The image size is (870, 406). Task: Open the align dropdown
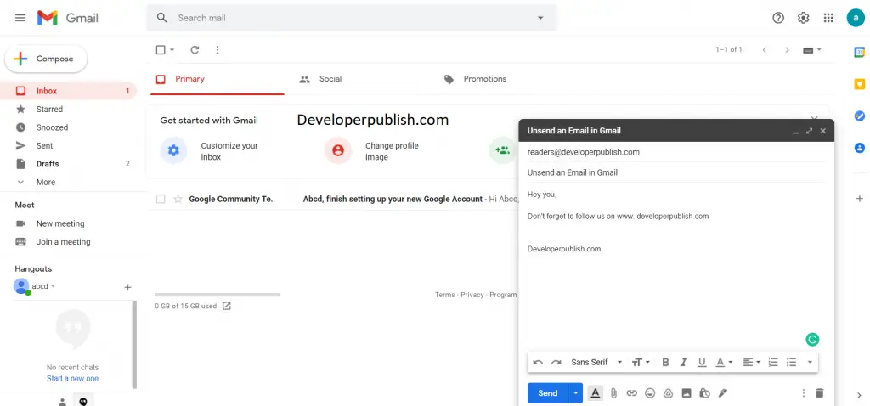[751, 362]
